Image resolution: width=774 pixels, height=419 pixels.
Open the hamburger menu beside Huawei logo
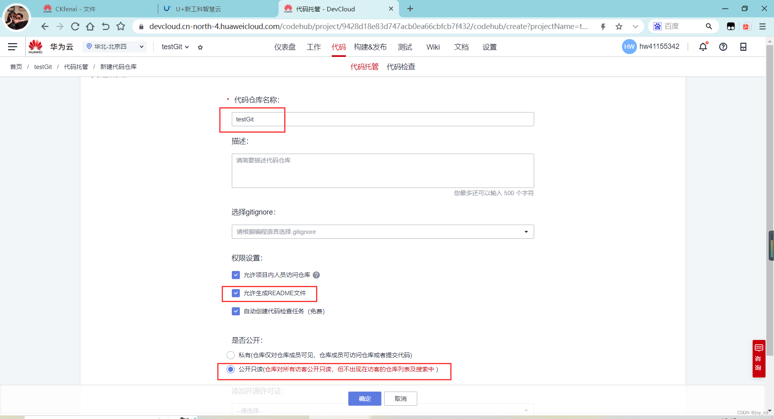click(12, 47)
